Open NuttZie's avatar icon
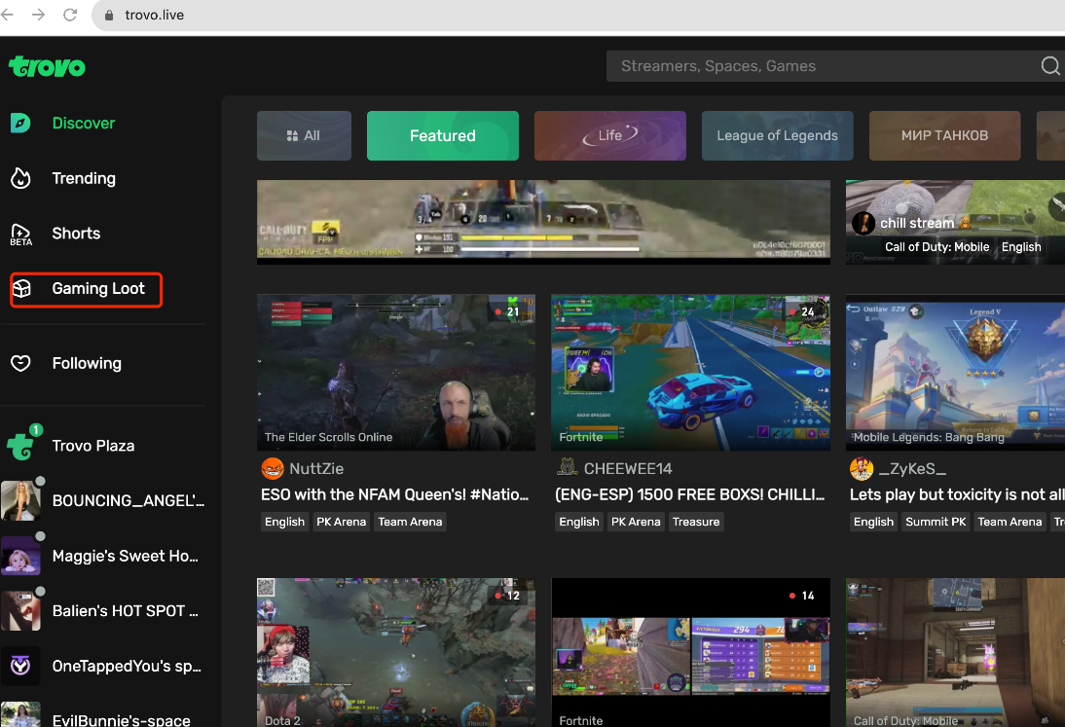This screenshot has width=1065, height=727. coord(273,468)
